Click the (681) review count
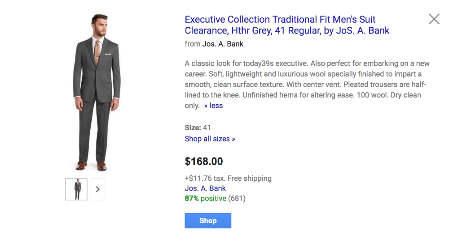This screenshot has height=242, width=449. click(x=237, y=198)
